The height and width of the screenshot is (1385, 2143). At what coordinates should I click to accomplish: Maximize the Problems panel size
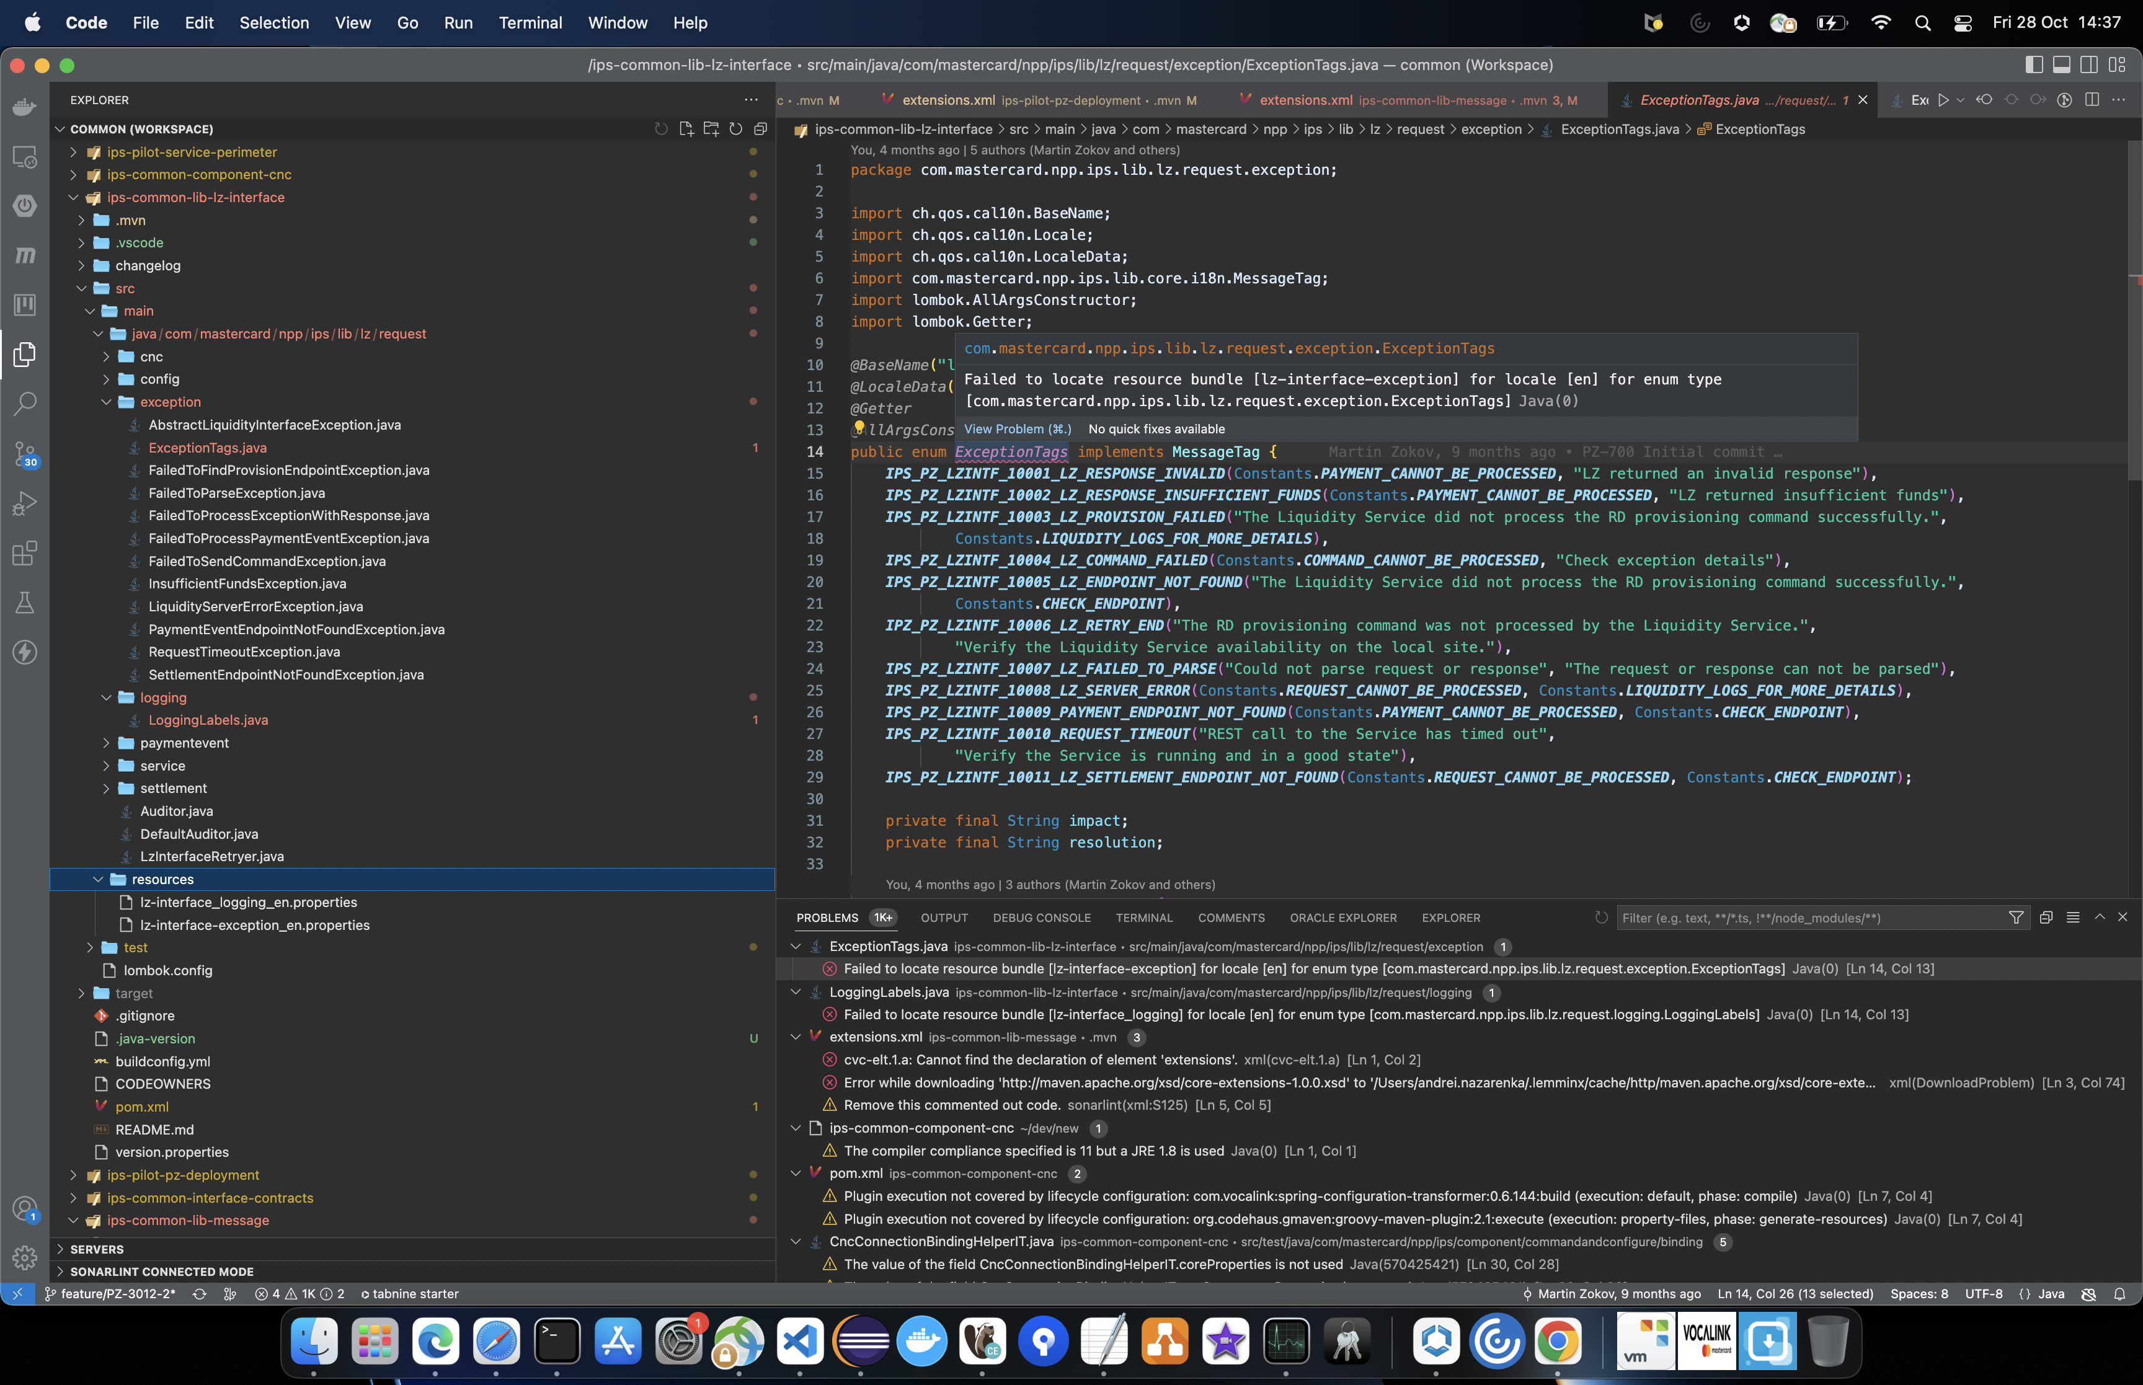coord(2100,918)
